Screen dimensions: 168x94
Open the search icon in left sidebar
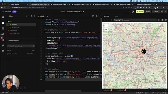pos(3,28)
